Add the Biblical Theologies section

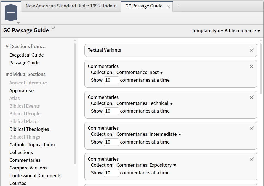pos(29,129)
